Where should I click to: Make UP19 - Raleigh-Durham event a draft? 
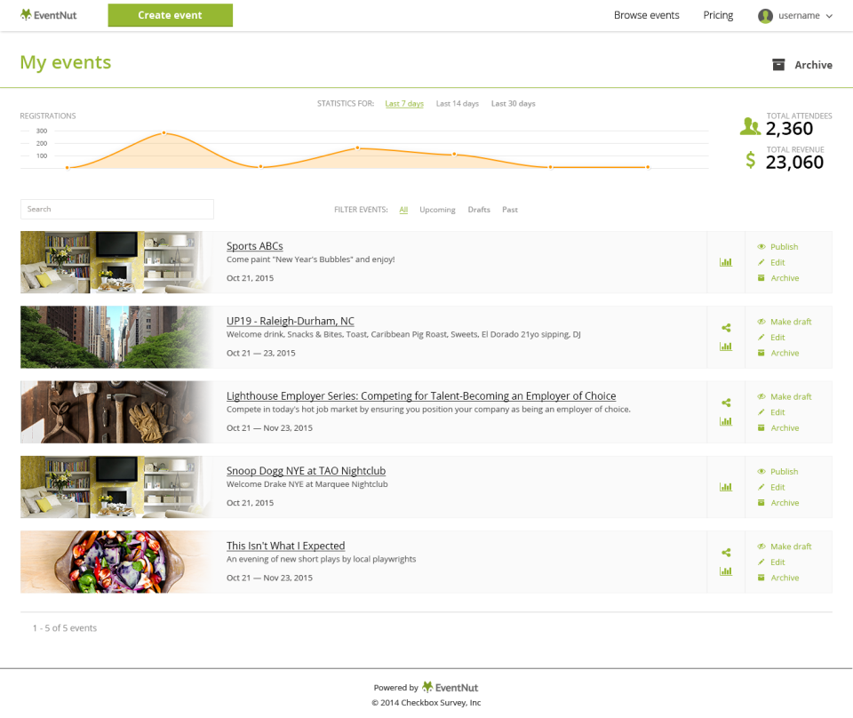tap(785, 322)
